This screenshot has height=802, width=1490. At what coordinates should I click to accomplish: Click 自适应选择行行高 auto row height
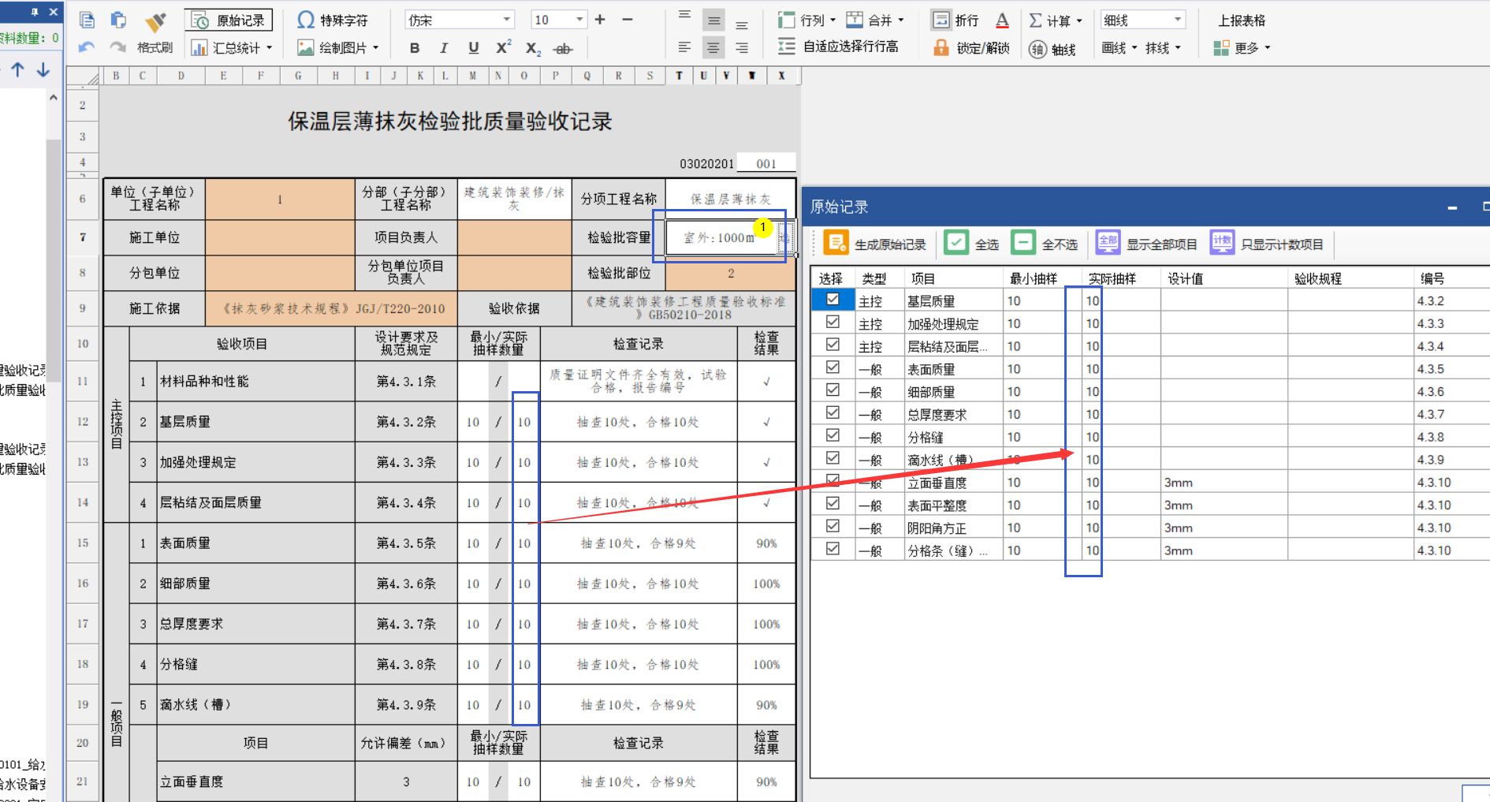838,47
